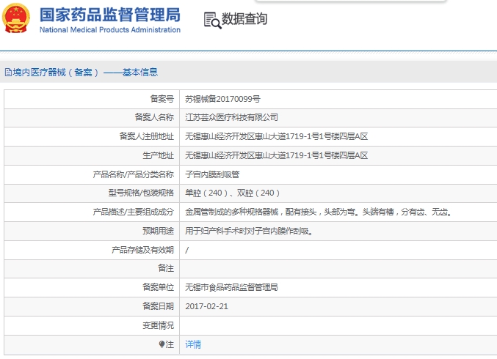Click the 境内医疗器械(备案)——基本信息 heading

pyautogui.click(x=85, y=73)
